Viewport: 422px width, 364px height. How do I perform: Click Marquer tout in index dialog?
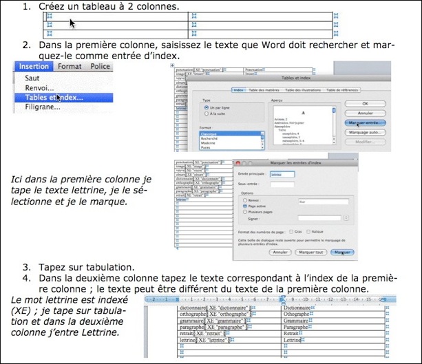point(310,253)
